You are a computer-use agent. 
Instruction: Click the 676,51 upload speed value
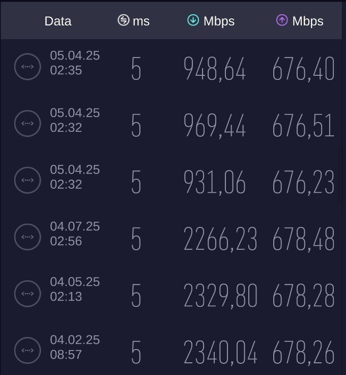tap(303, 126)
